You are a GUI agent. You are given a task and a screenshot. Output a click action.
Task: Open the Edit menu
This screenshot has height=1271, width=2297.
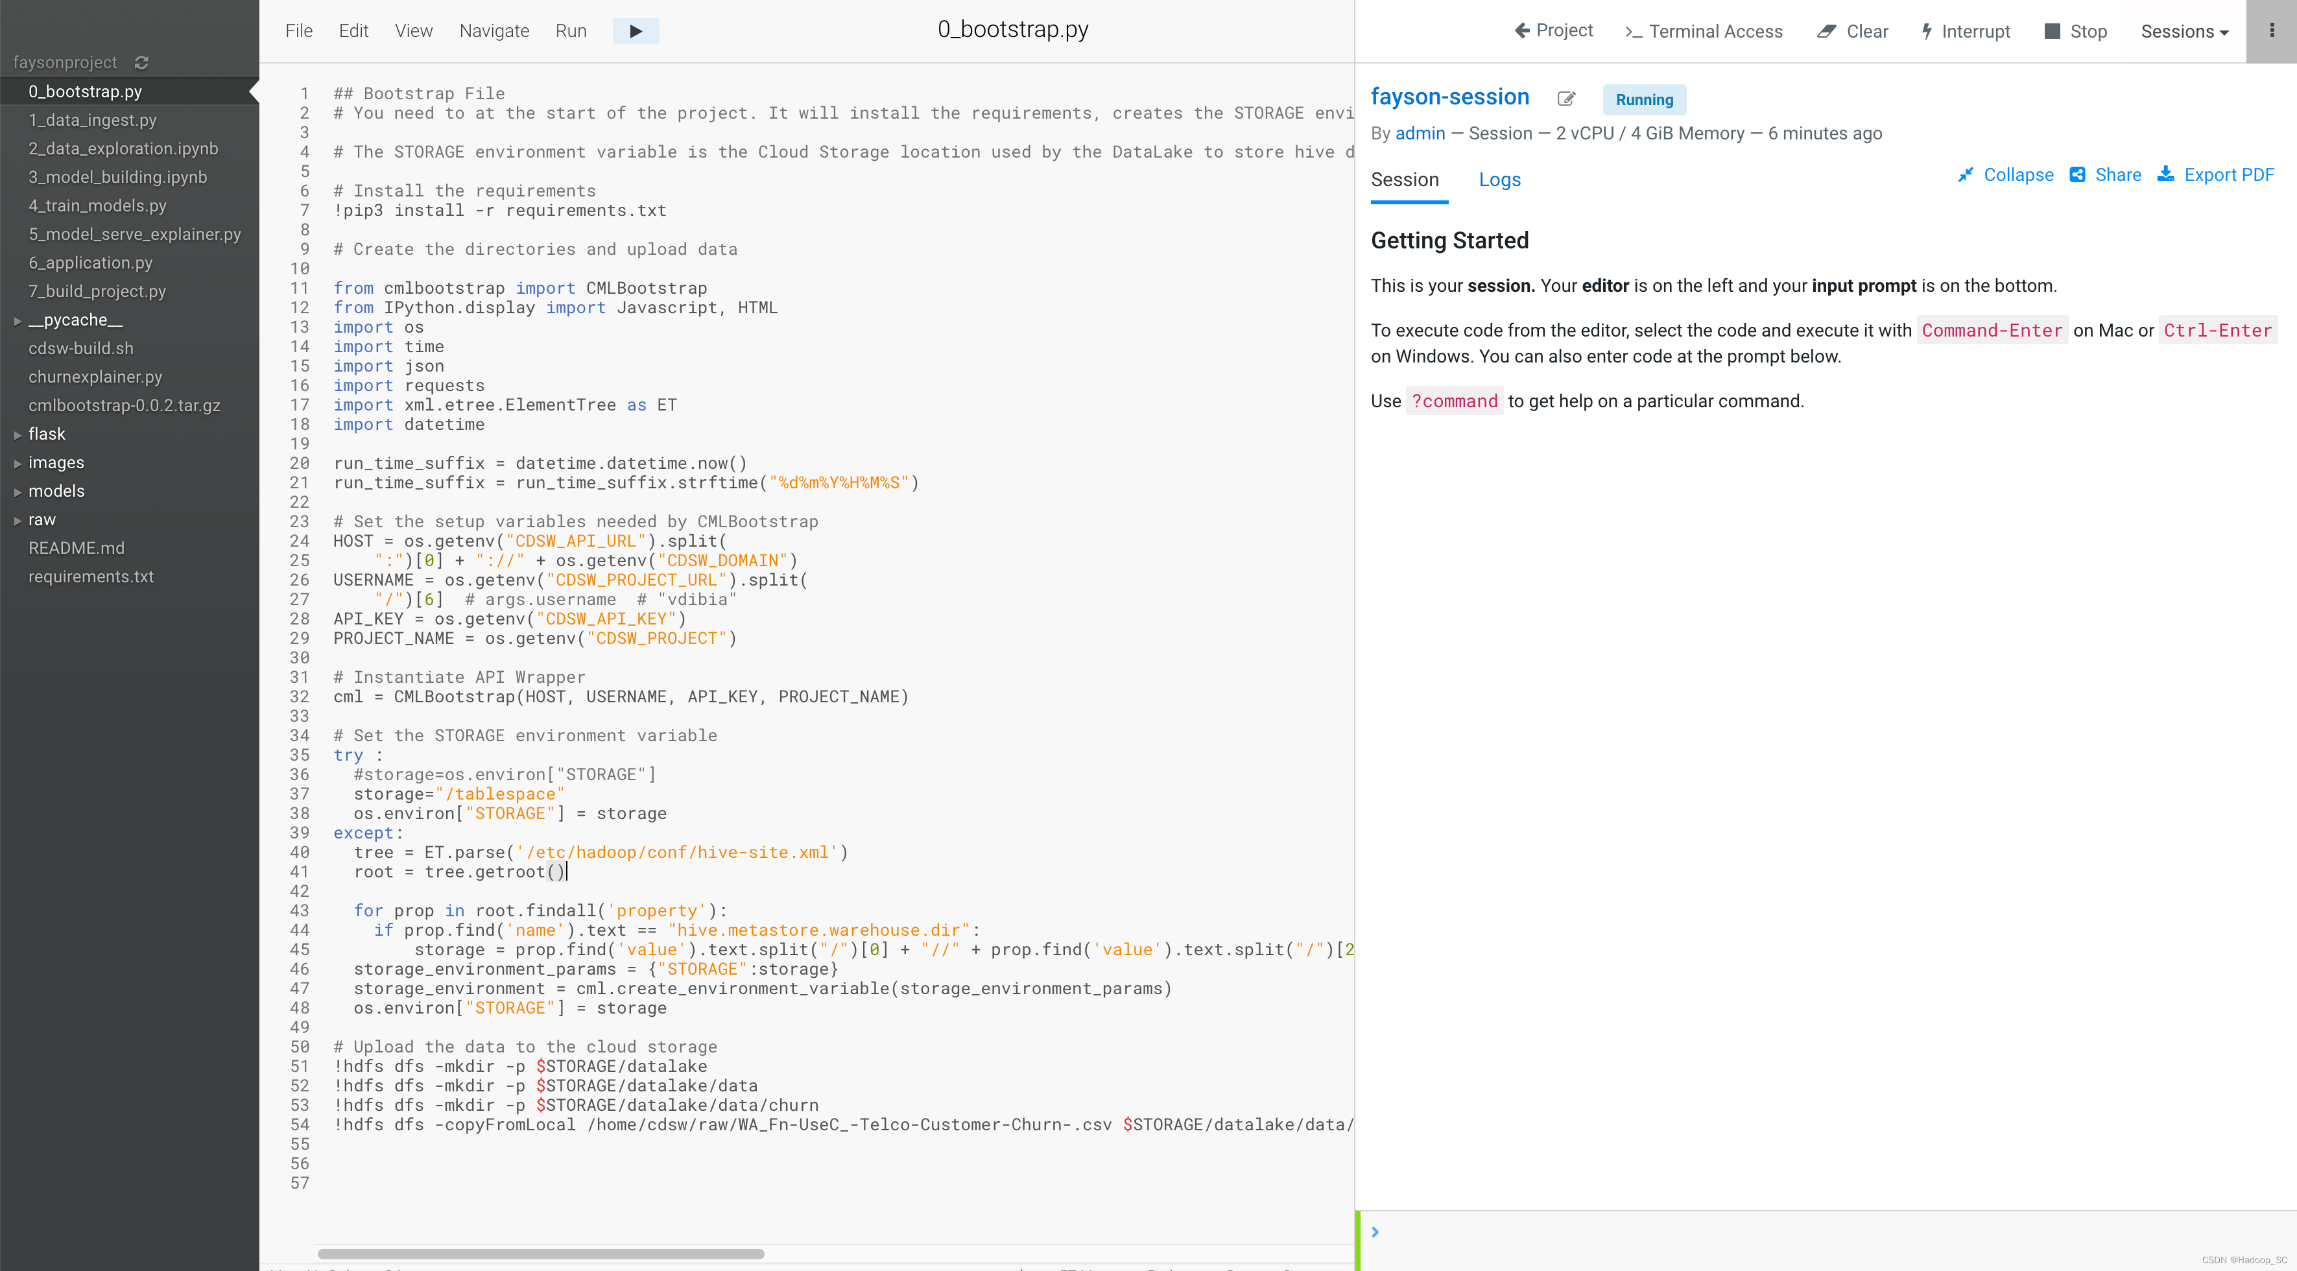[353, 31]
